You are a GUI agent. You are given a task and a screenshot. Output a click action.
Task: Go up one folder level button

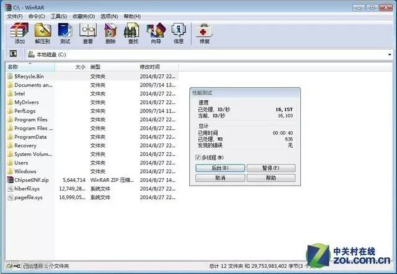tap(13, 54)
